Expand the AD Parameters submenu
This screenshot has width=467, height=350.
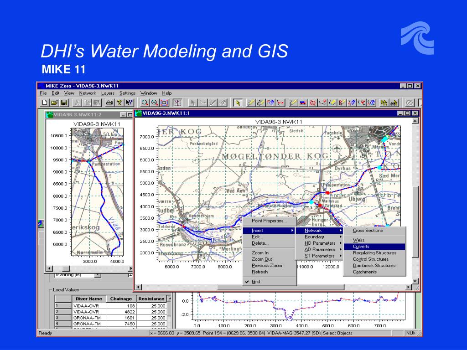[x=320, y=250]
